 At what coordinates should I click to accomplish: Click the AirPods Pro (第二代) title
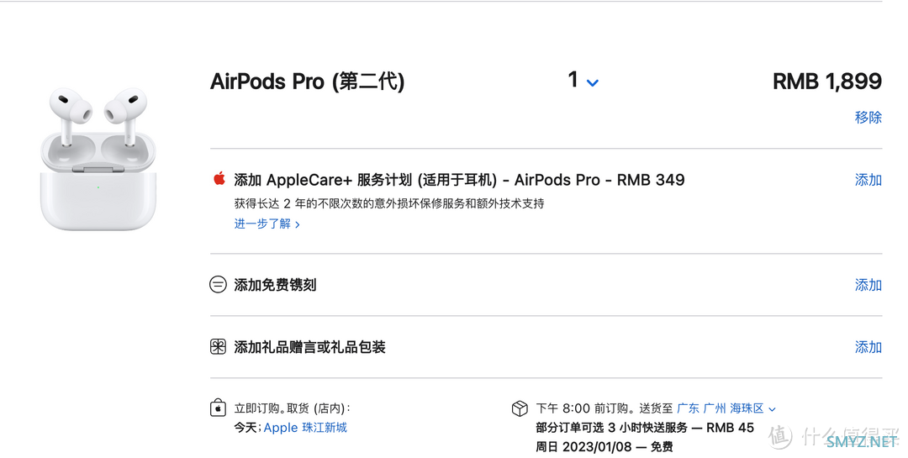click(307, 81)
